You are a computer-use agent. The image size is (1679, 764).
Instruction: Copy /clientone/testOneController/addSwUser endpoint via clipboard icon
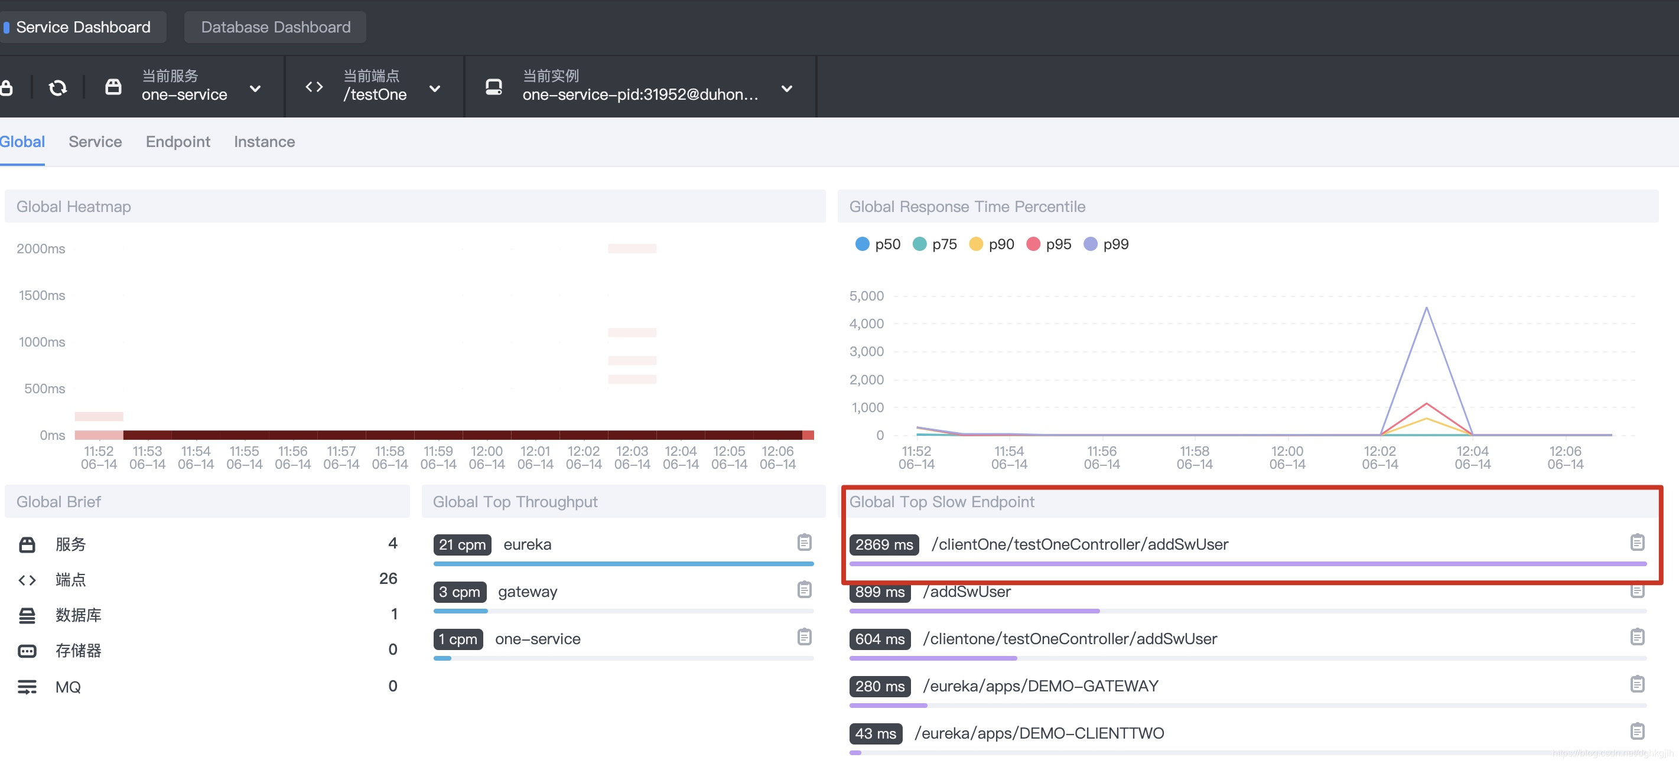(x=1636, y=636)
